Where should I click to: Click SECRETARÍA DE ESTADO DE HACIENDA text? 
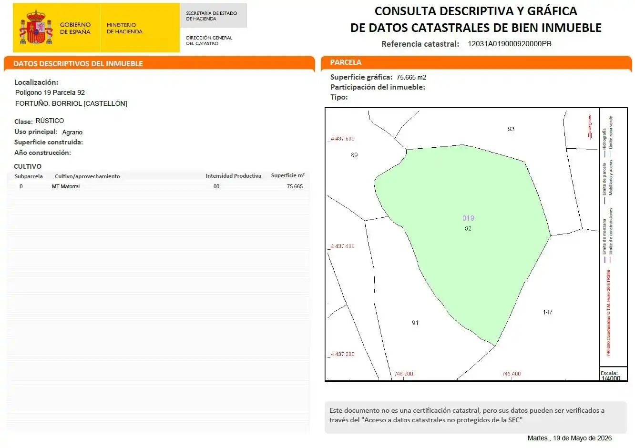coord(212,16)
